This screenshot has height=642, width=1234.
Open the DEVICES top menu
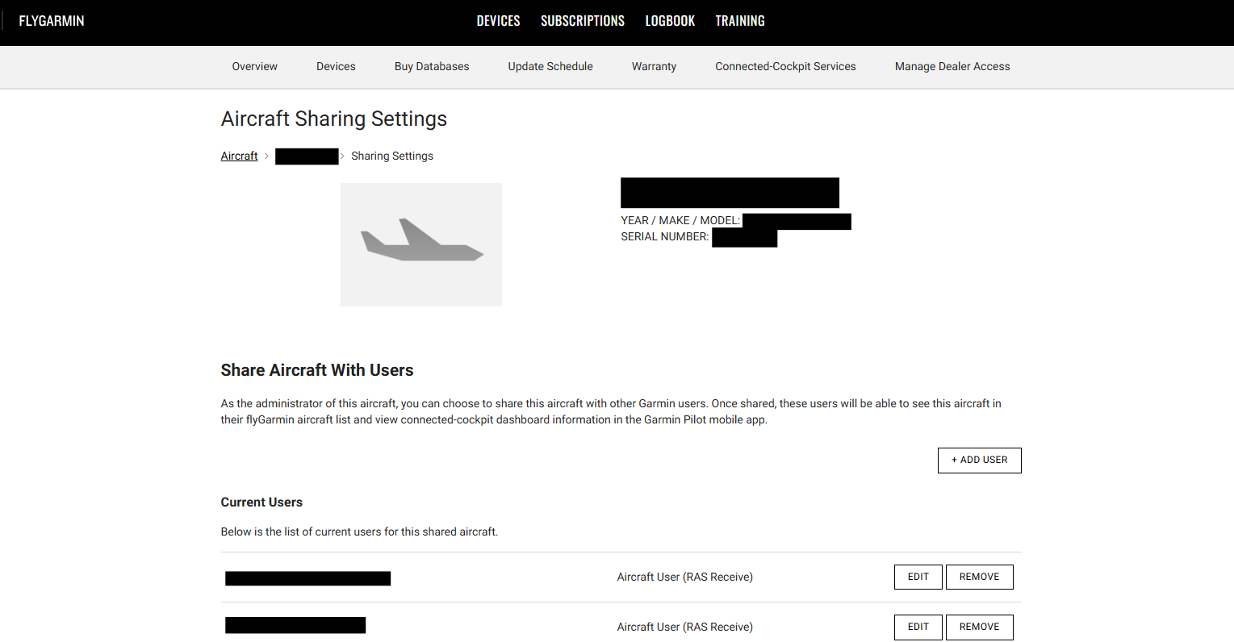point(498,21)
